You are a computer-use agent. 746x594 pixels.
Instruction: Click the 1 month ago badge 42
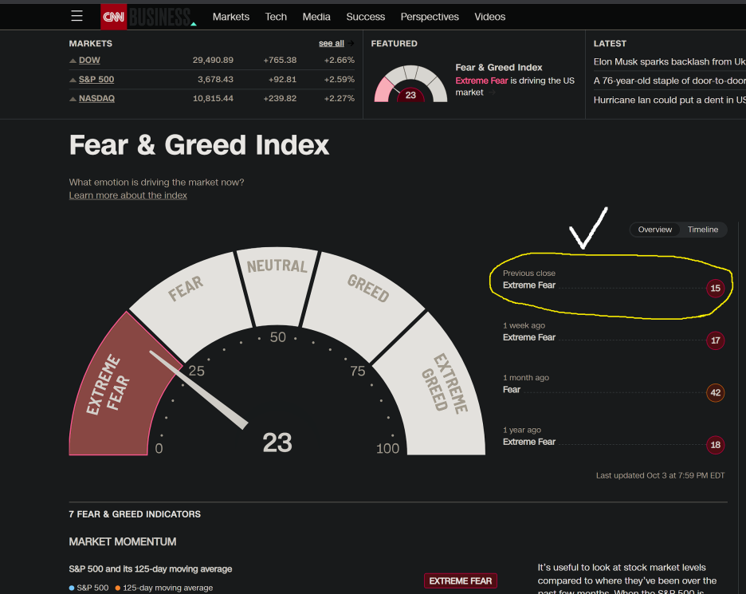(715, 392)
